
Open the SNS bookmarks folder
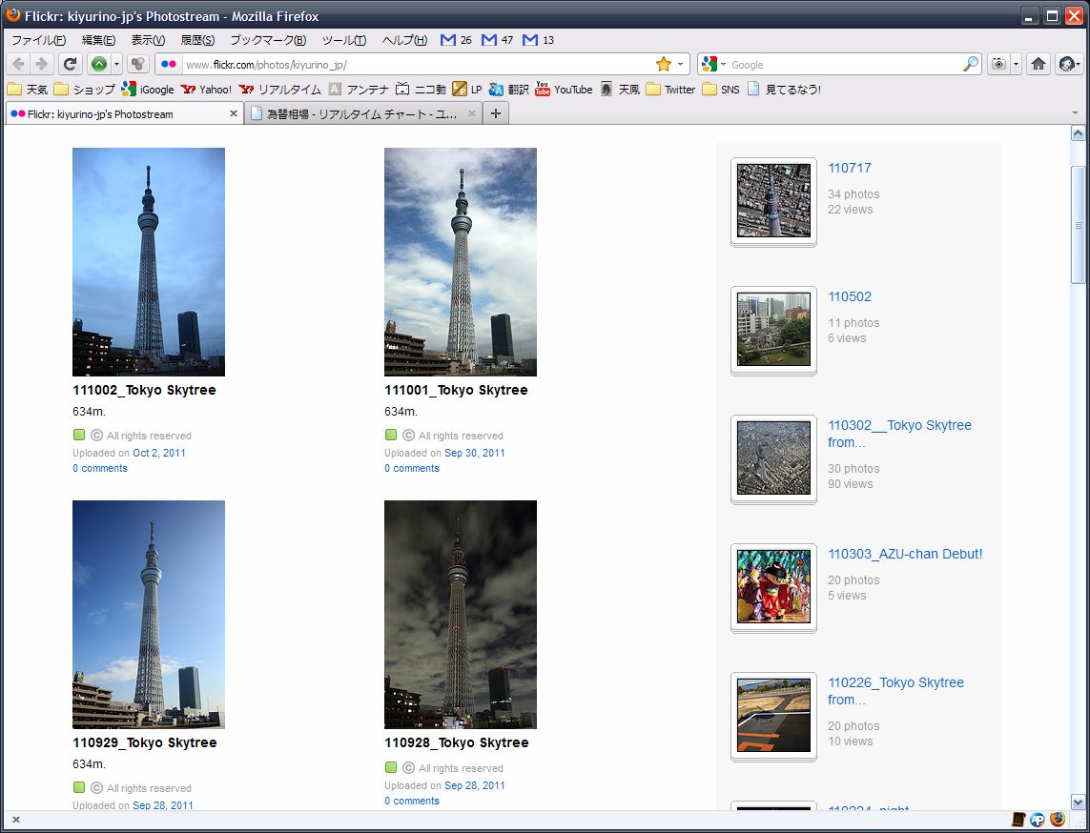point(721,89)
